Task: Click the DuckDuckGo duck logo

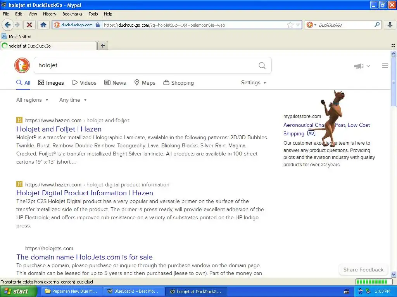Action: pos(22,65)
